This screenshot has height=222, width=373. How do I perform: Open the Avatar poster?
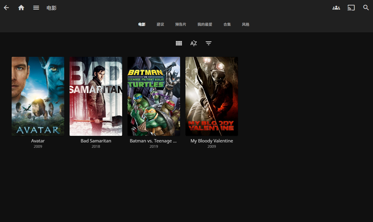38,96
